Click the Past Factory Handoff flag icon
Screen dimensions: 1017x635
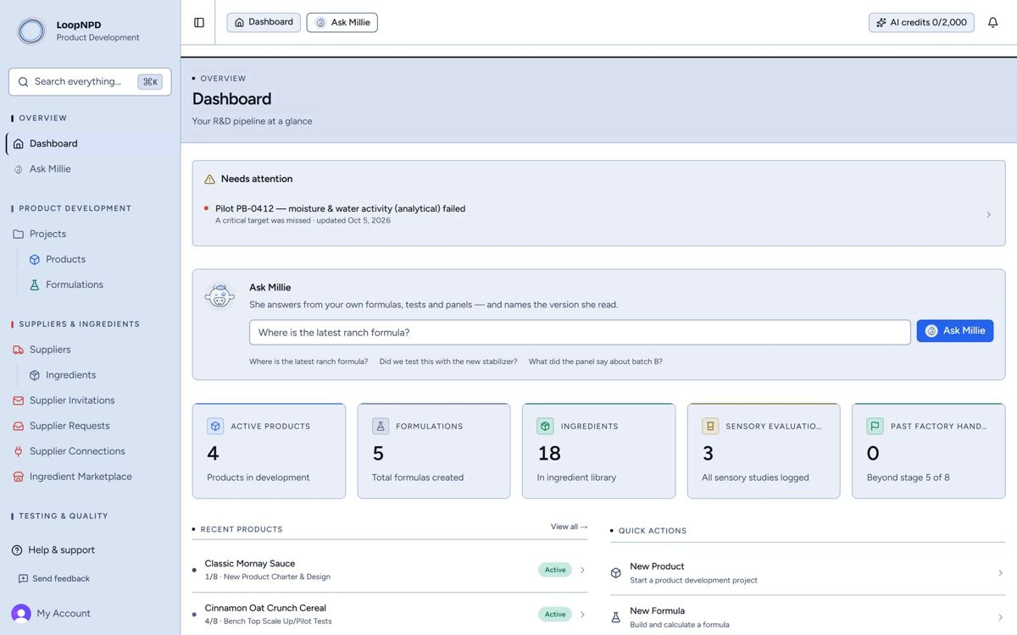(875, 426)
